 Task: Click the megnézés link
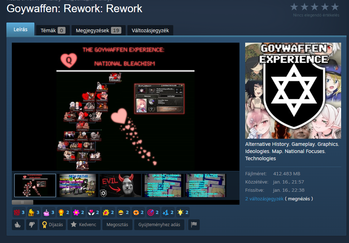pos(299,199)
